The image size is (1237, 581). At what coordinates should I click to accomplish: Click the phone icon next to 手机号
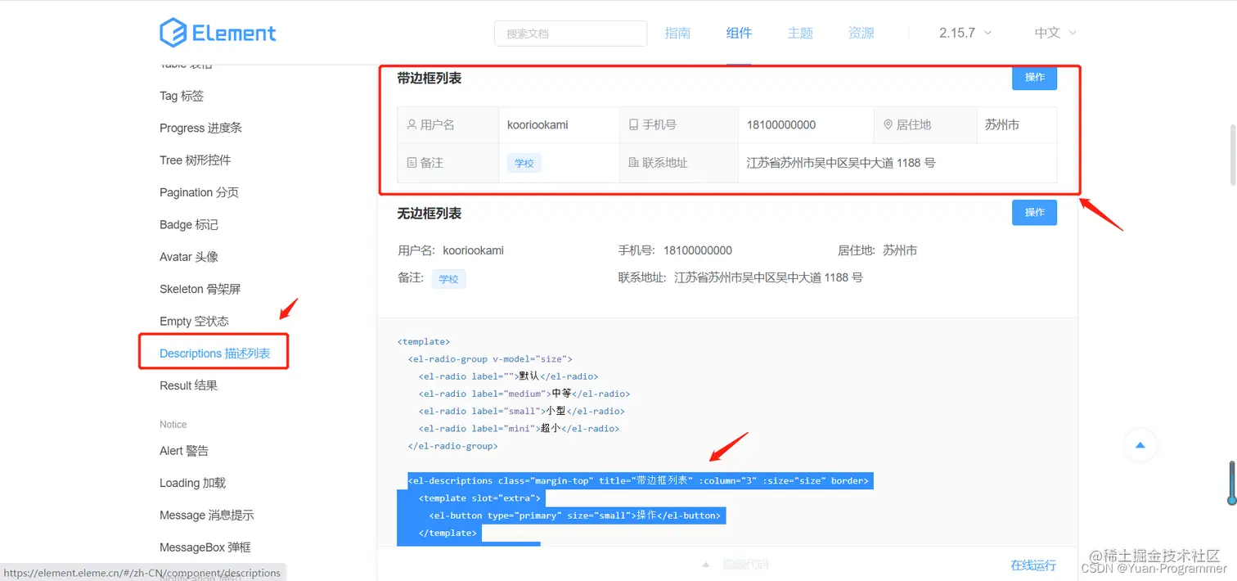tap(634, 124)
